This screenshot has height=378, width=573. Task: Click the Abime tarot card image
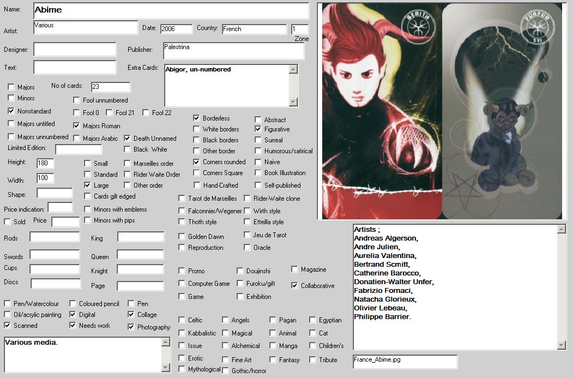coord(441,111)
